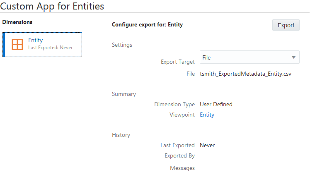The height and width of the screenshot is (172, 310).
Task: Click the 'Configure export for: Entity' heading
Action: tap(147, 25)
